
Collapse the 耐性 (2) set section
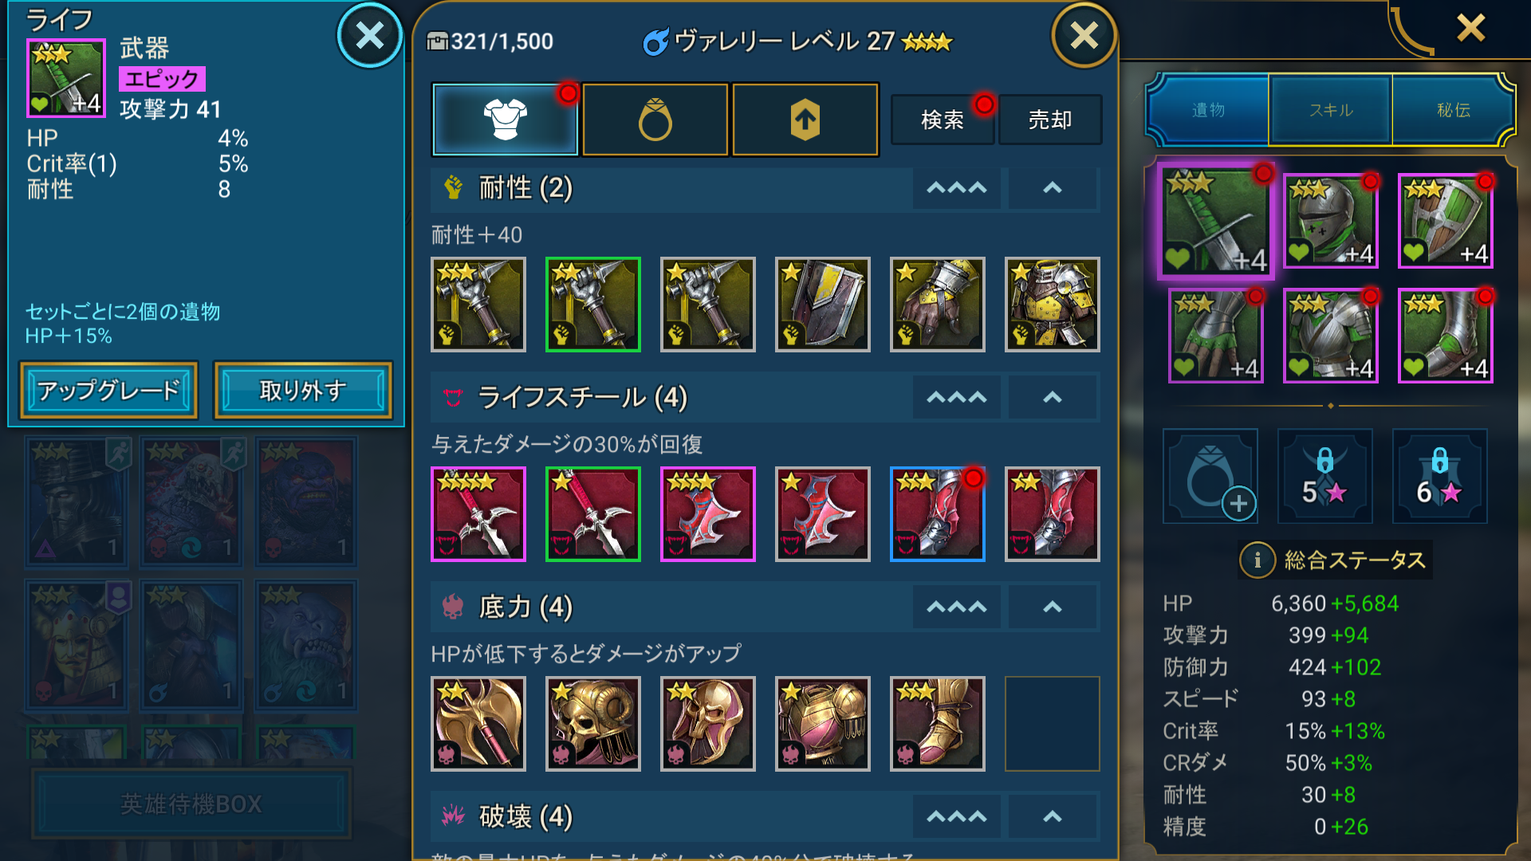[x=1053, y=188]
